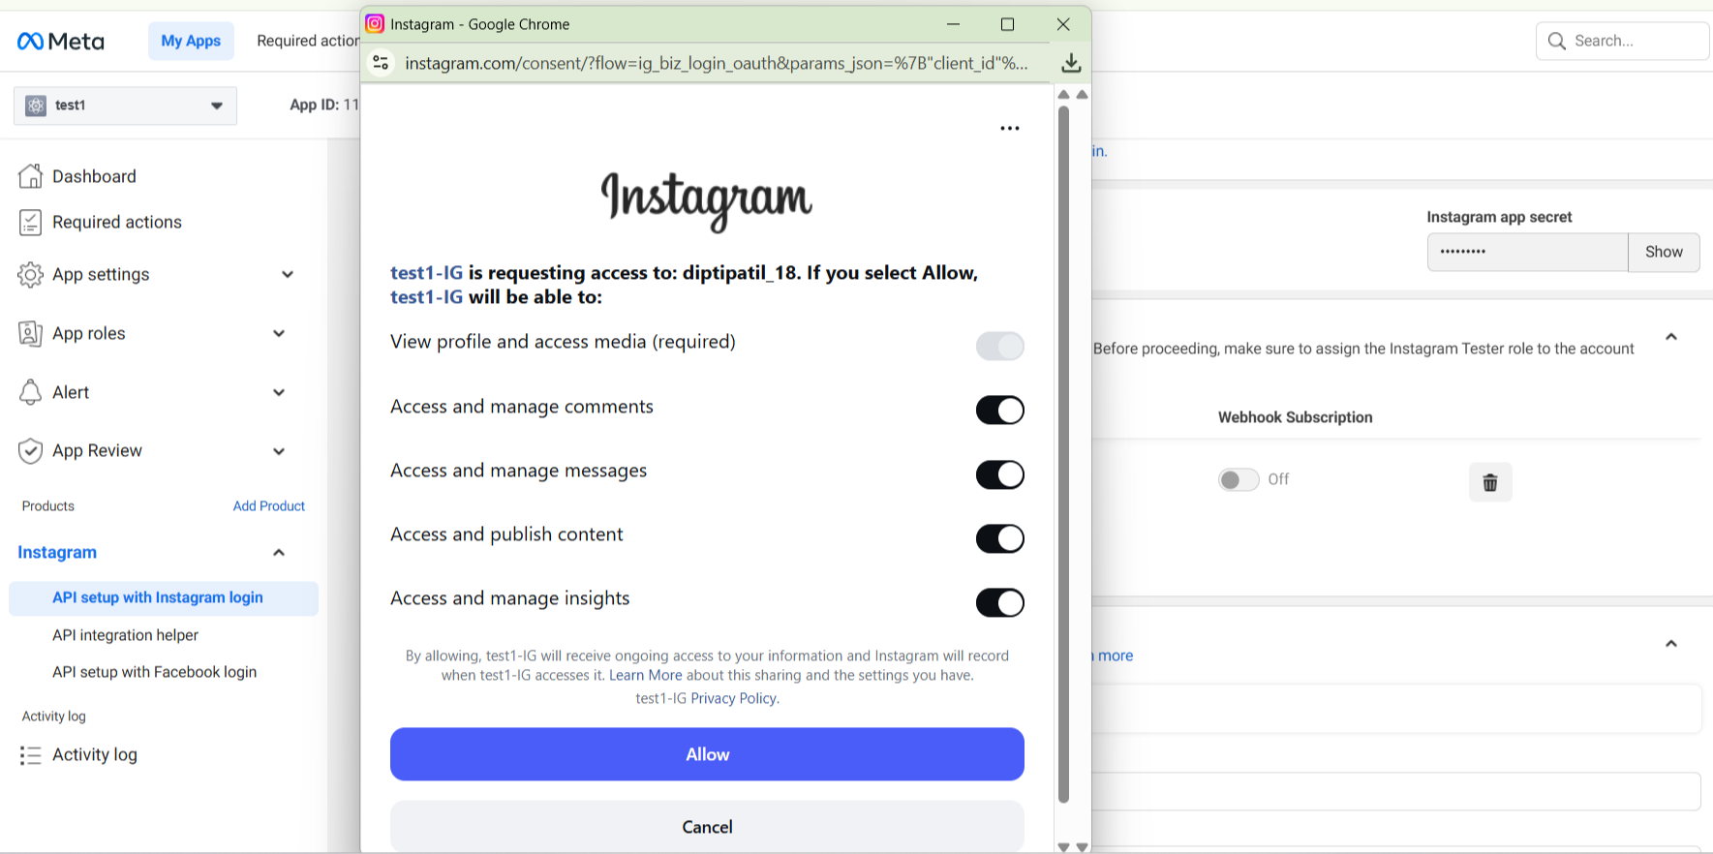Image resolution: width=1713 pixels, height=854 pixels.
Task: Delete webhook subscription with trash icon
Action: [1490, 481]
